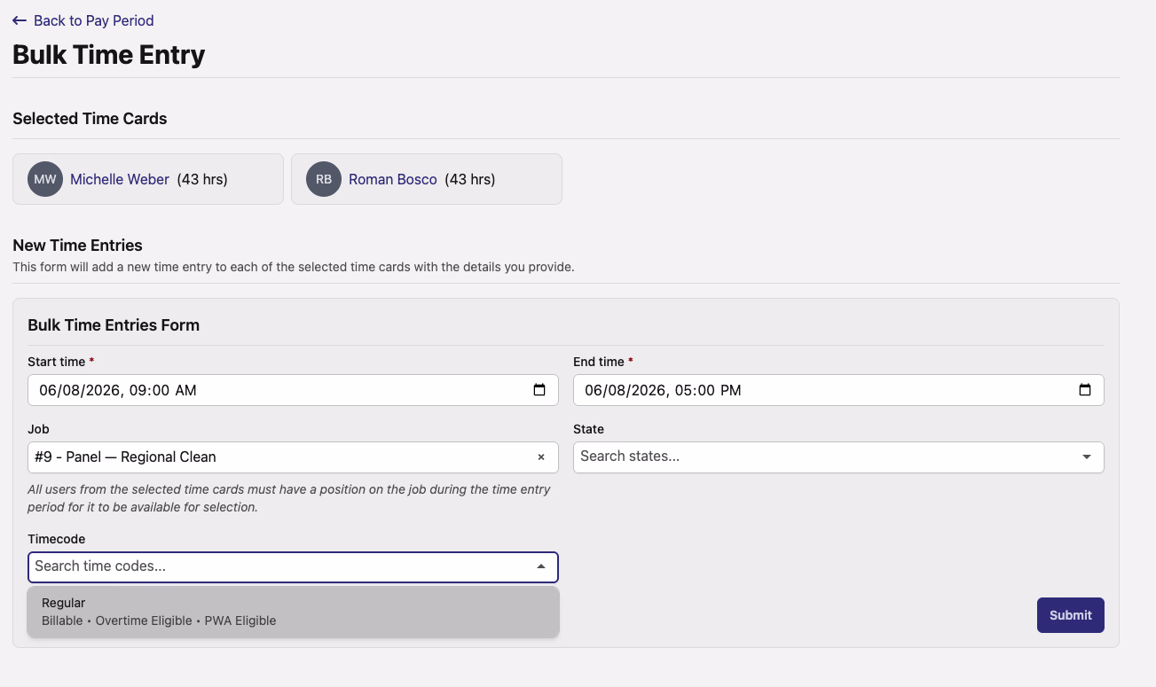Open Roman Bosco's time card link
1156x687 pixels.
[x=393, y=179]
